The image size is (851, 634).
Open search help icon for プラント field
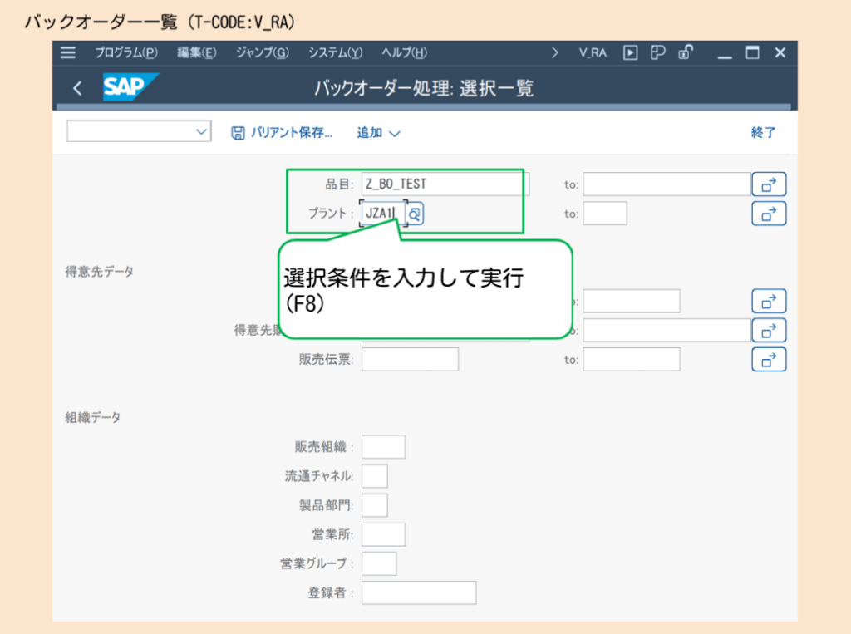tap(415, 214)
